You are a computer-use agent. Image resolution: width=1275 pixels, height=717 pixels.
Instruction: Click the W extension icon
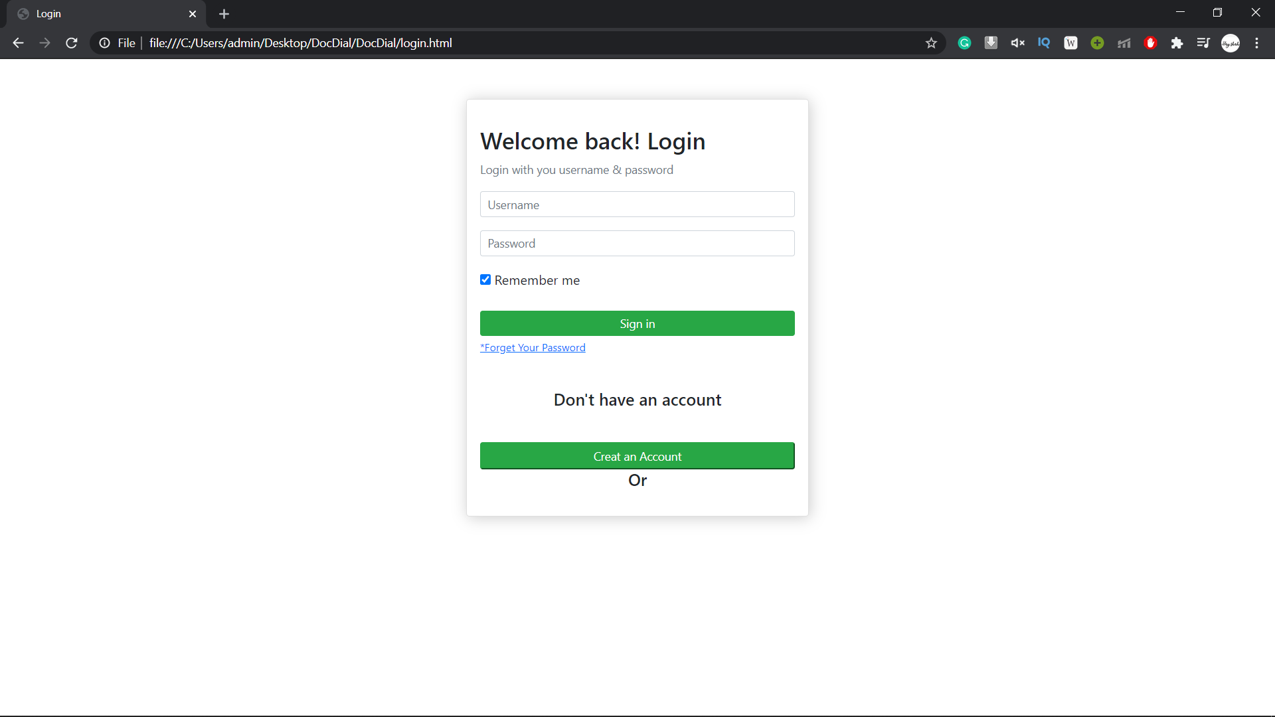click(x=1070, y=43)
